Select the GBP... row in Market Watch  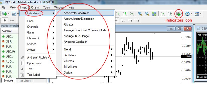pos(10,41)
